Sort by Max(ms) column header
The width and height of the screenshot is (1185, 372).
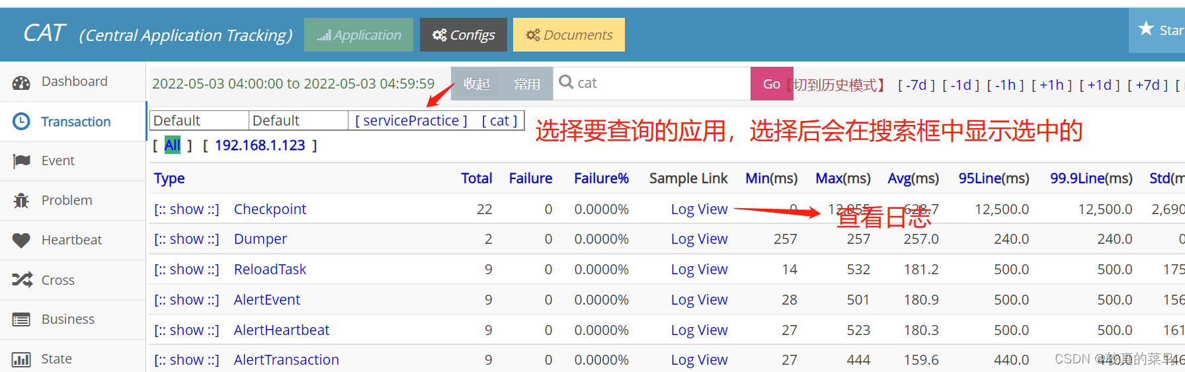(x=842, y=178)
